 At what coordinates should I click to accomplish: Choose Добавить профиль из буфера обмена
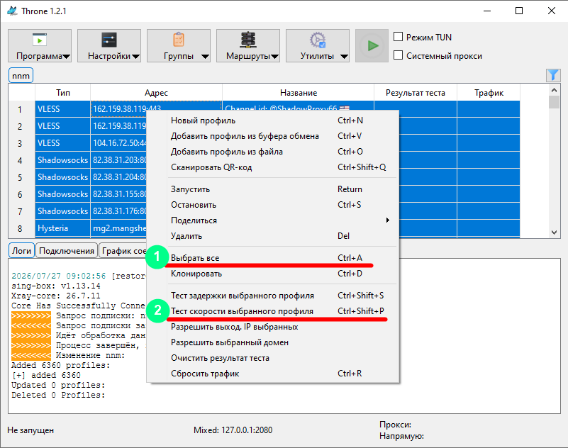[272, 136]
